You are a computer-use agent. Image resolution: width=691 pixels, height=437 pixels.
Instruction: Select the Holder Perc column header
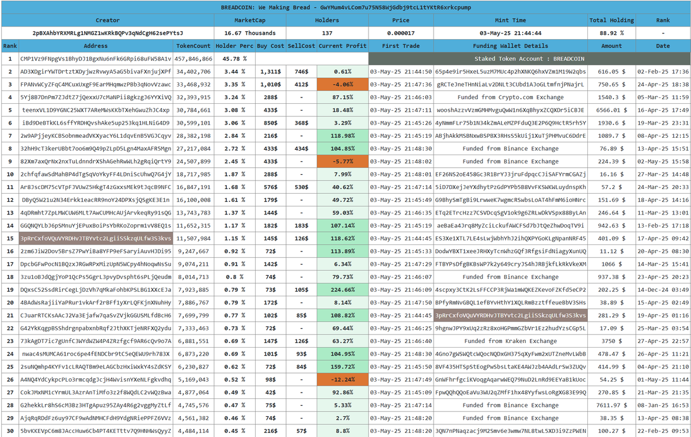point(234,46)
